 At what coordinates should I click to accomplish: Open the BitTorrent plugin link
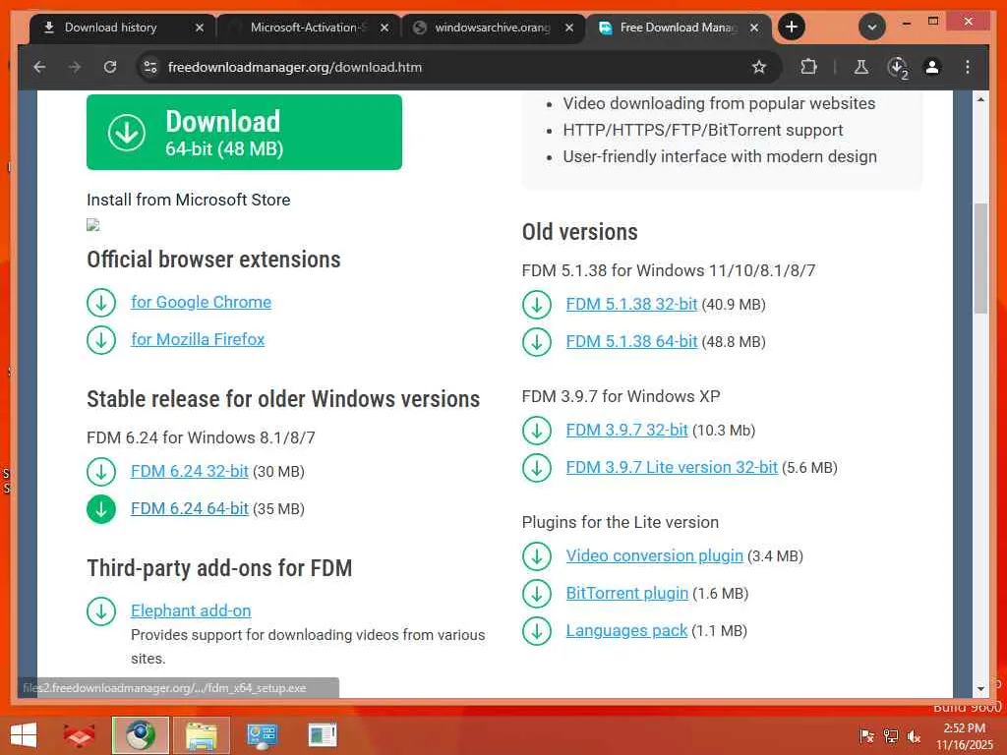pyautogui.click(x=626, y=593)
